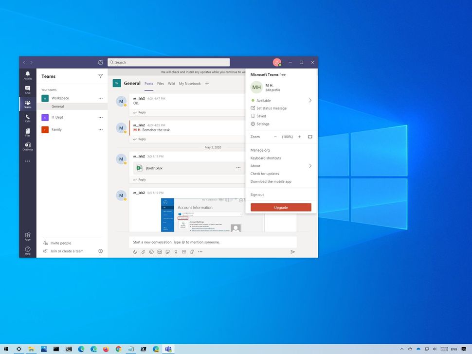This screenshot has width=472, height=354.
Task: Open the Giphy picker in the compose box
Action: (160, 252)
